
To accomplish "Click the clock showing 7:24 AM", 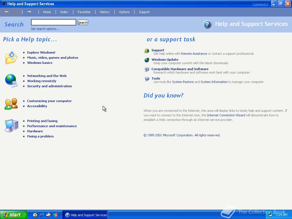I will 281,215.
